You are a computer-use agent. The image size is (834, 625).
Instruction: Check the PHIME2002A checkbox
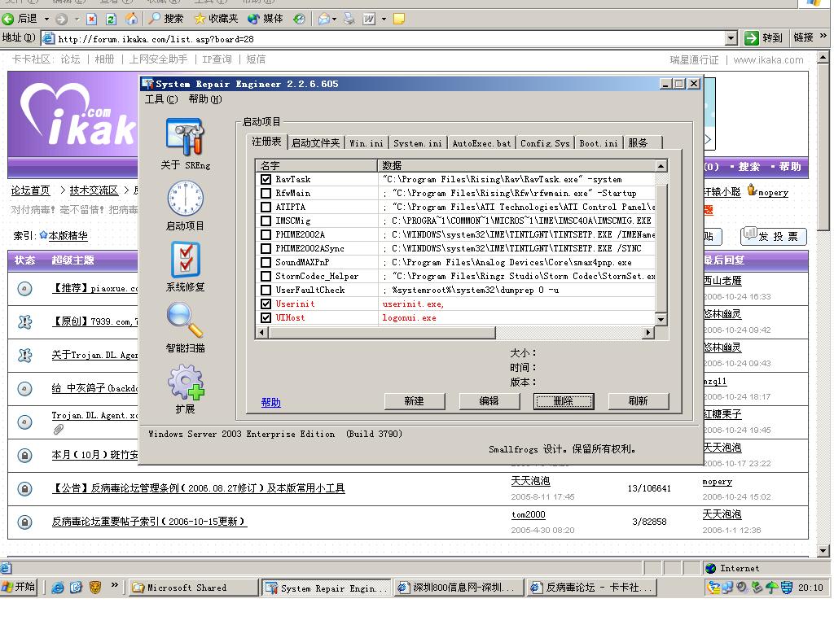click(266, 234)
